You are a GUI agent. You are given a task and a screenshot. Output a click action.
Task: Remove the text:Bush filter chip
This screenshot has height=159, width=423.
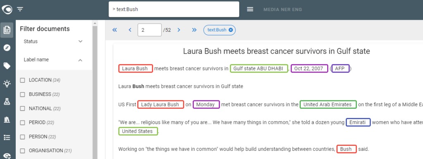click(x=231, y=30)
